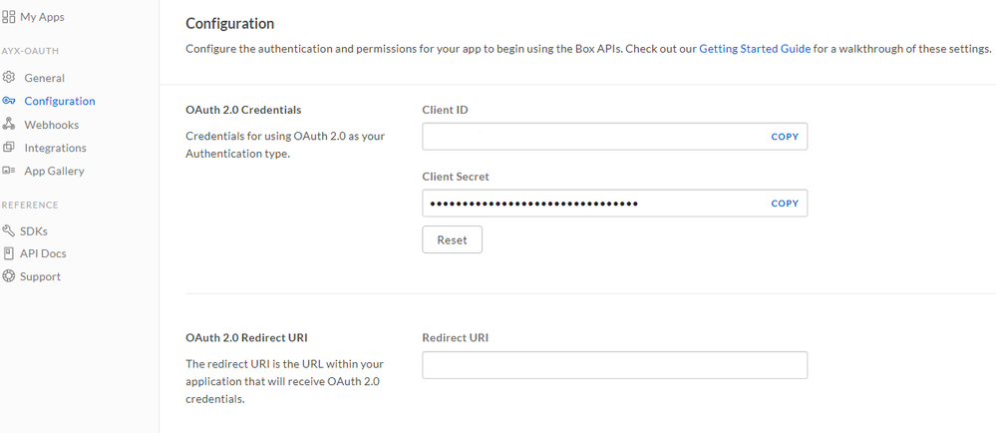
Task: Click the API Docs document icon
Action: [9, 253]
